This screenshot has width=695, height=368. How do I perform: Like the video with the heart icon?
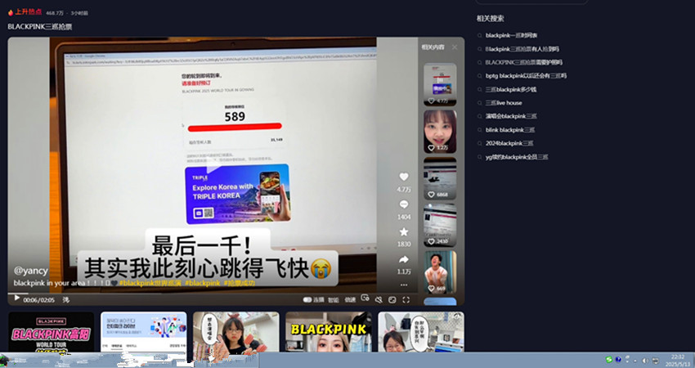click(x=404, y=177)
